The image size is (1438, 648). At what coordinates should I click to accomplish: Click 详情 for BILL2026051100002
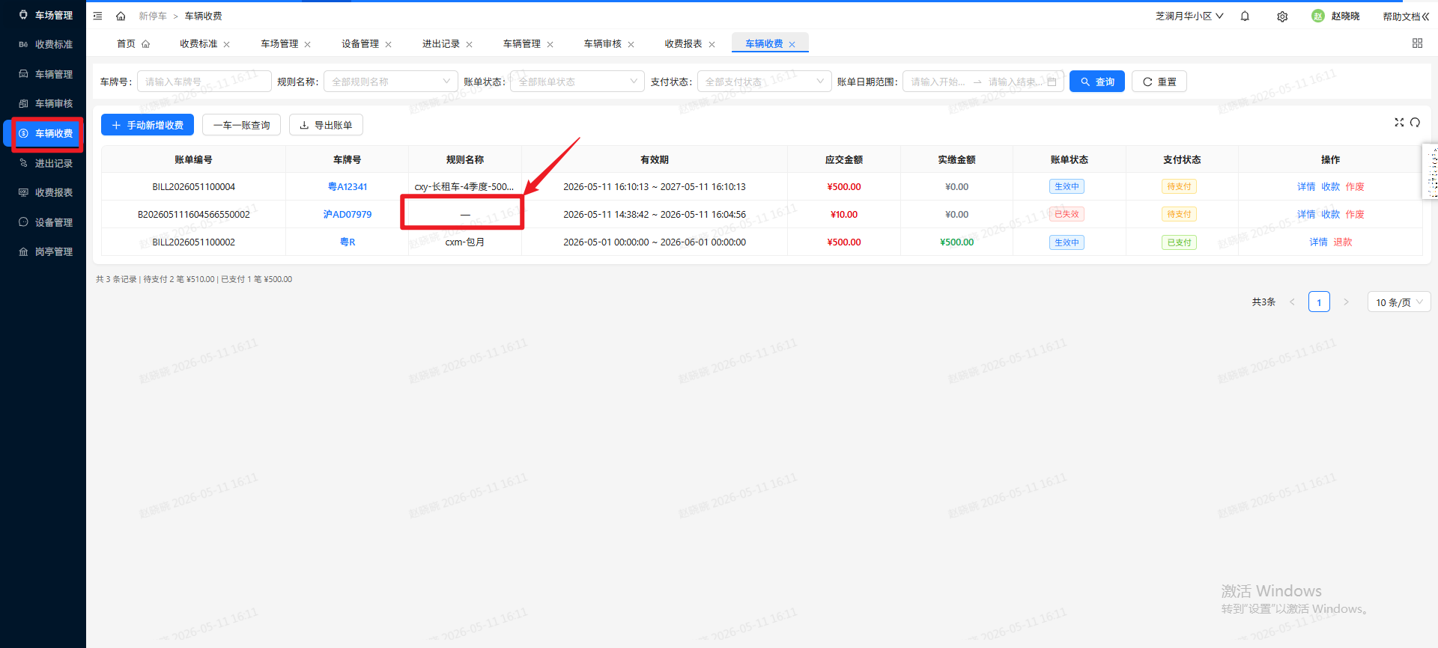click(1318, 242)
